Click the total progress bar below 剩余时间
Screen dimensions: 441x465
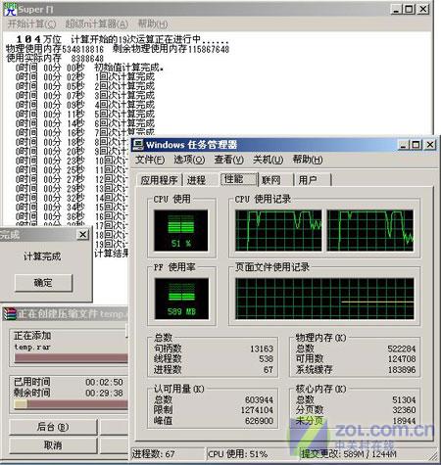click(x=71, y=404)
